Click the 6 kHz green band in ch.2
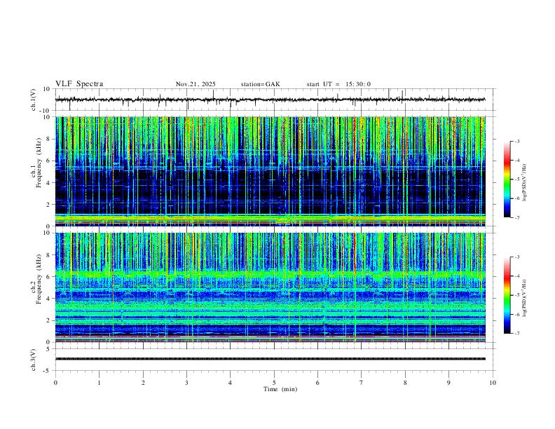Viewport: 555px width, 429px height. 270,274
